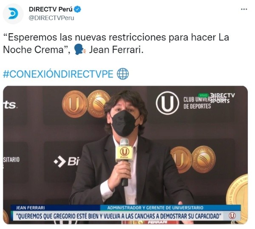
Task: Click the Administrador y Gerente caption bar
Action: pyautogui.click(x=170, y=208)
